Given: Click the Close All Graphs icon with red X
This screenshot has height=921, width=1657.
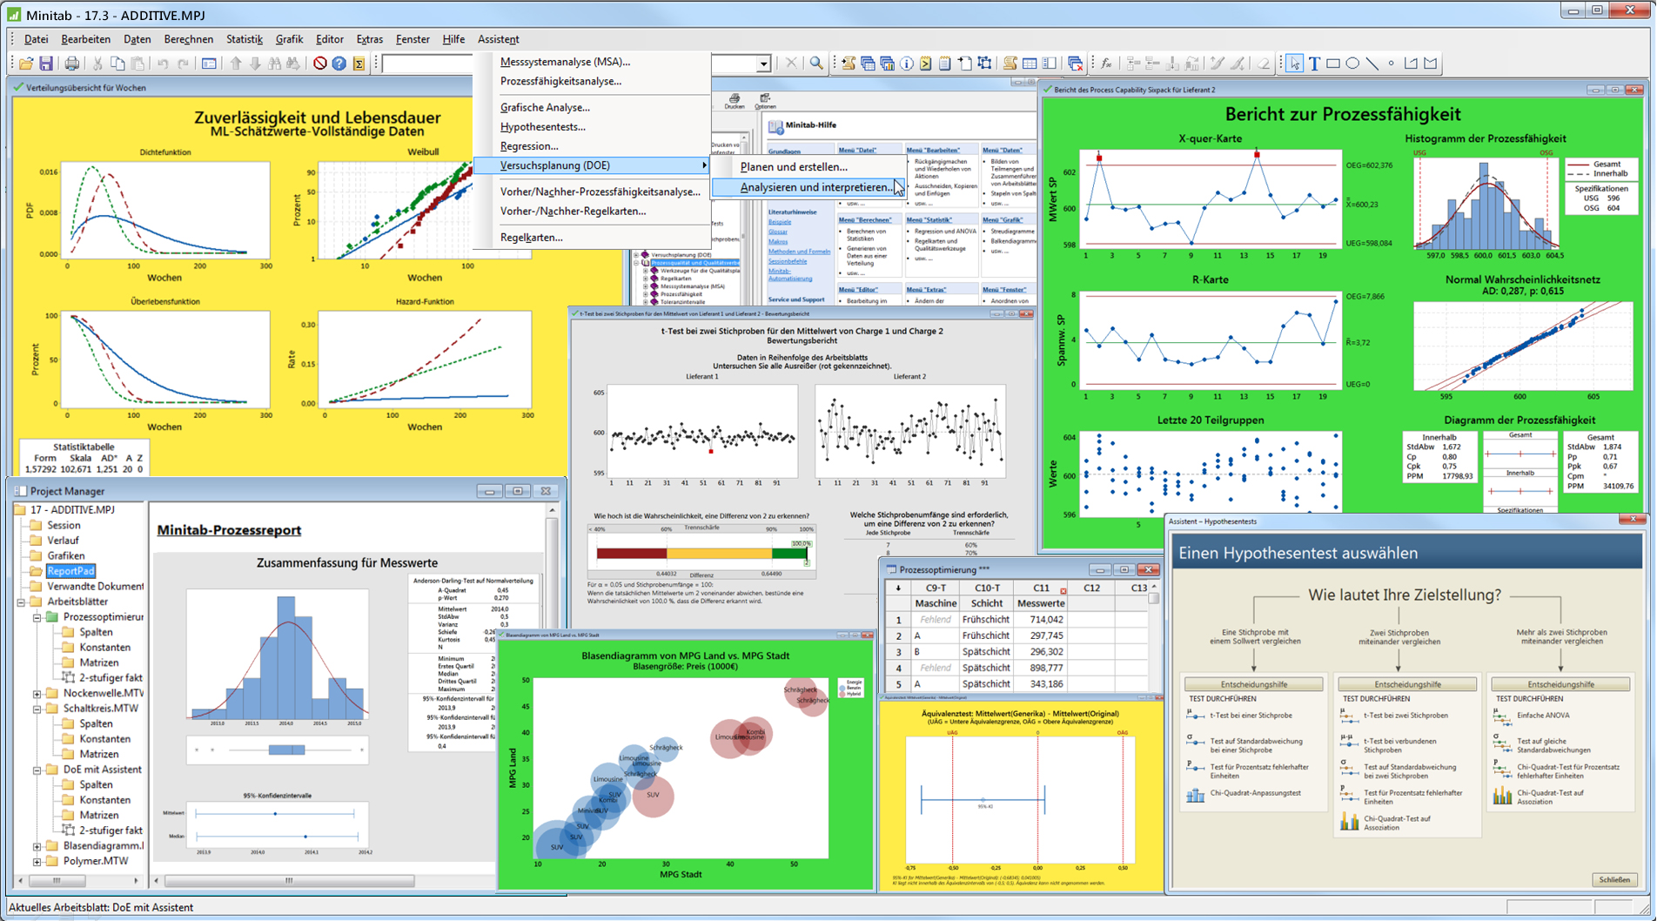Looking at the screenshot, I should point(1076,64).
